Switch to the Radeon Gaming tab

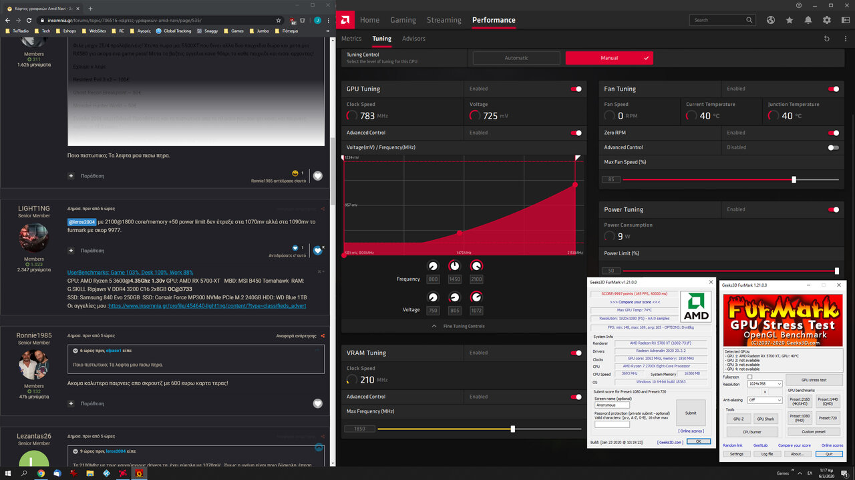[403, 20]
